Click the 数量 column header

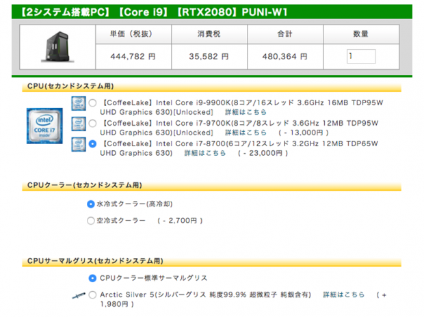(x=361, y=34)
